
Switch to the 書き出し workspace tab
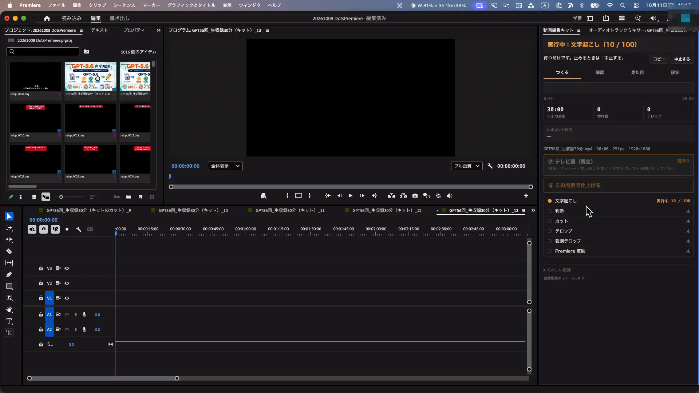(x=119, y=18)
